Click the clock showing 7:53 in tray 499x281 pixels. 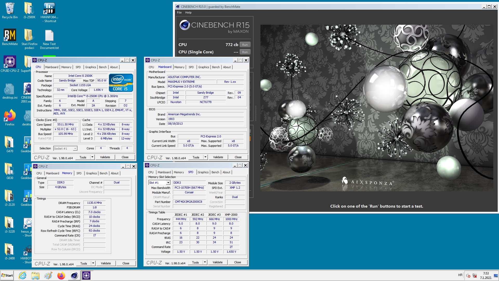point(486,273)
